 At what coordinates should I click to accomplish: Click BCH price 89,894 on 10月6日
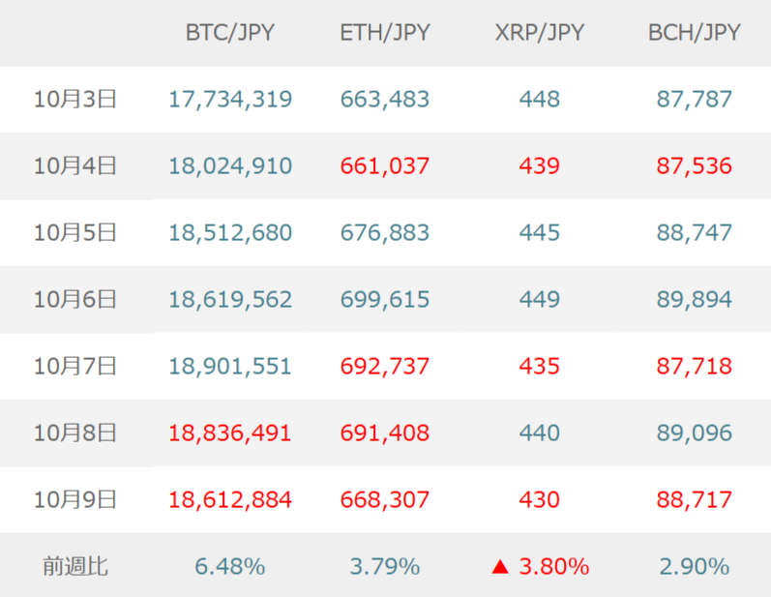pyautogui.click(x=695, y=299)
